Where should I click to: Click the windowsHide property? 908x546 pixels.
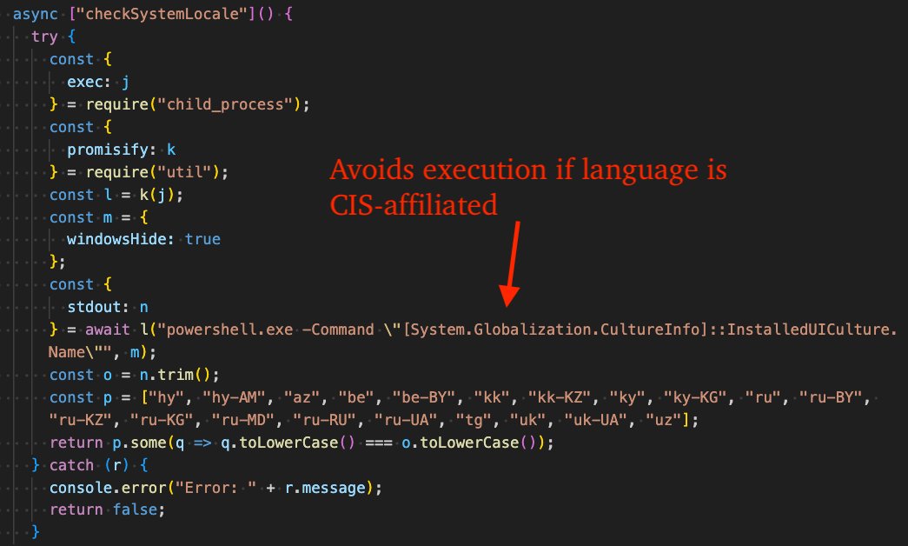[x=116, y=239]
